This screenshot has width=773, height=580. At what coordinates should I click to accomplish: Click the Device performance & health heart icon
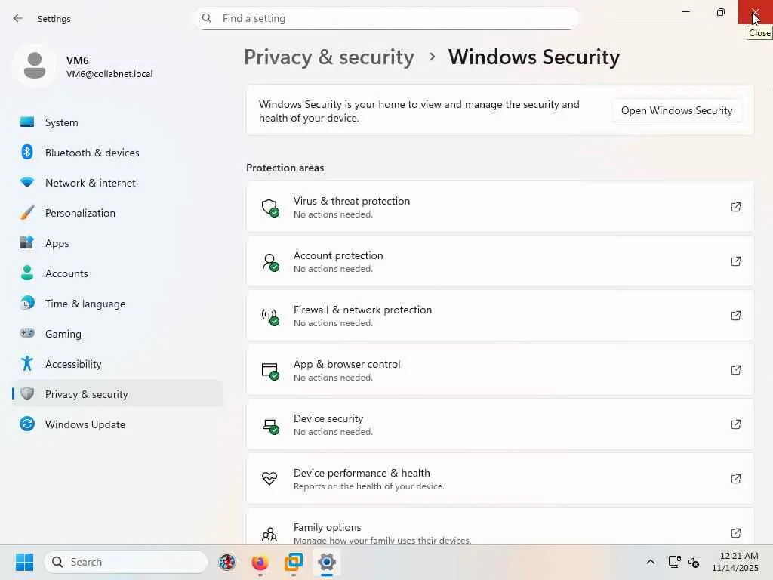[269, 479]
